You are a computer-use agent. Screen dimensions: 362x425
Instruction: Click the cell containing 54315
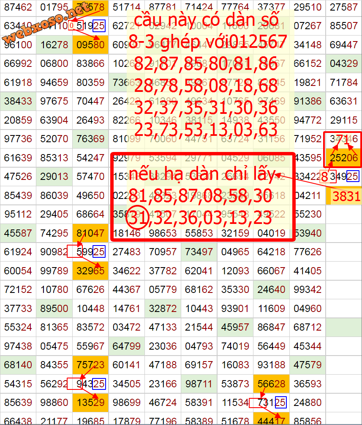pyautogui.click(x=18, y=384)
